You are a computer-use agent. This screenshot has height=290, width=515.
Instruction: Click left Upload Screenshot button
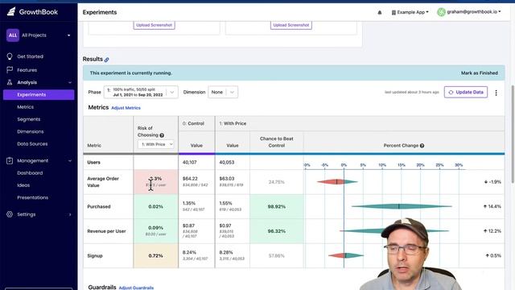(154, 25)
